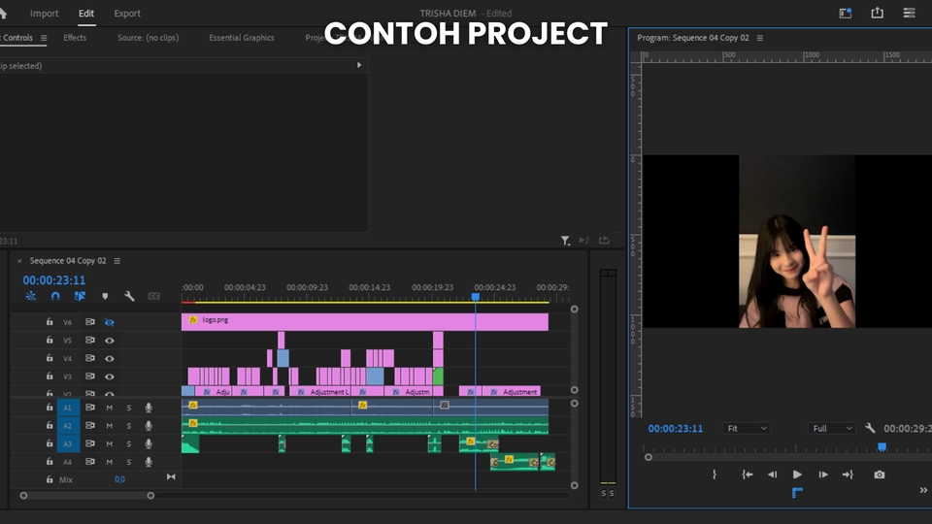Expand the Effect Controls timeline arrow
Screen dimensions: 932x524
359,65
